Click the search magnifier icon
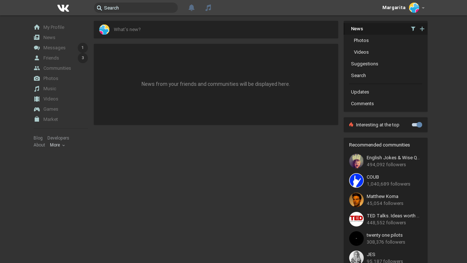This screenshot has width=467, height=263. [99, 8]
